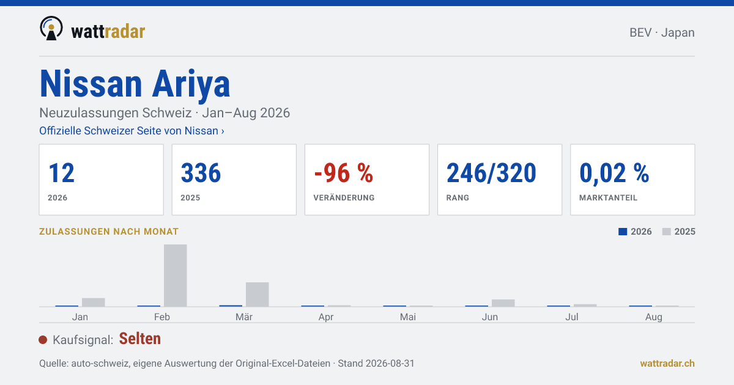Click the gray 2025 legend swatch

point(667,232)
